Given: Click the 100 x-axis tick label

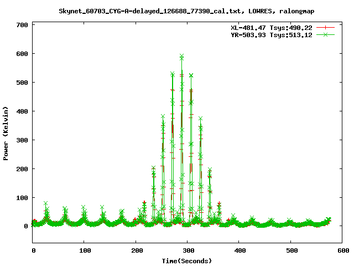Looking at the screenshot, I should (x=85, y=250).
